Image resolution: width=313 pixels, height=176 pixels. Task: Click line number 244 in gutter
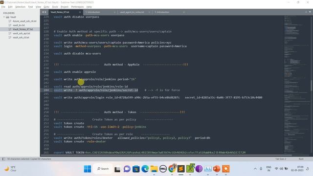46,90
